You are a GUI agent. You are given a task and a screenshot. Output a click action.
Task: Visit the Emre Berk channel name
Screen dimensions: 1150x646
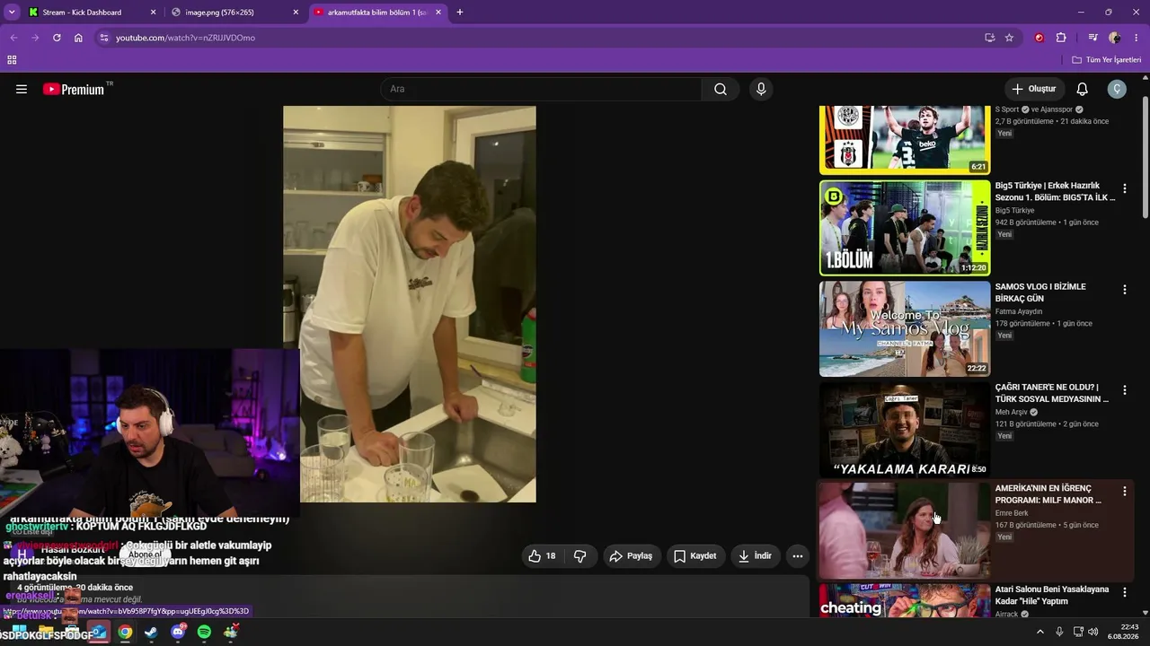tap(1012, 514)
